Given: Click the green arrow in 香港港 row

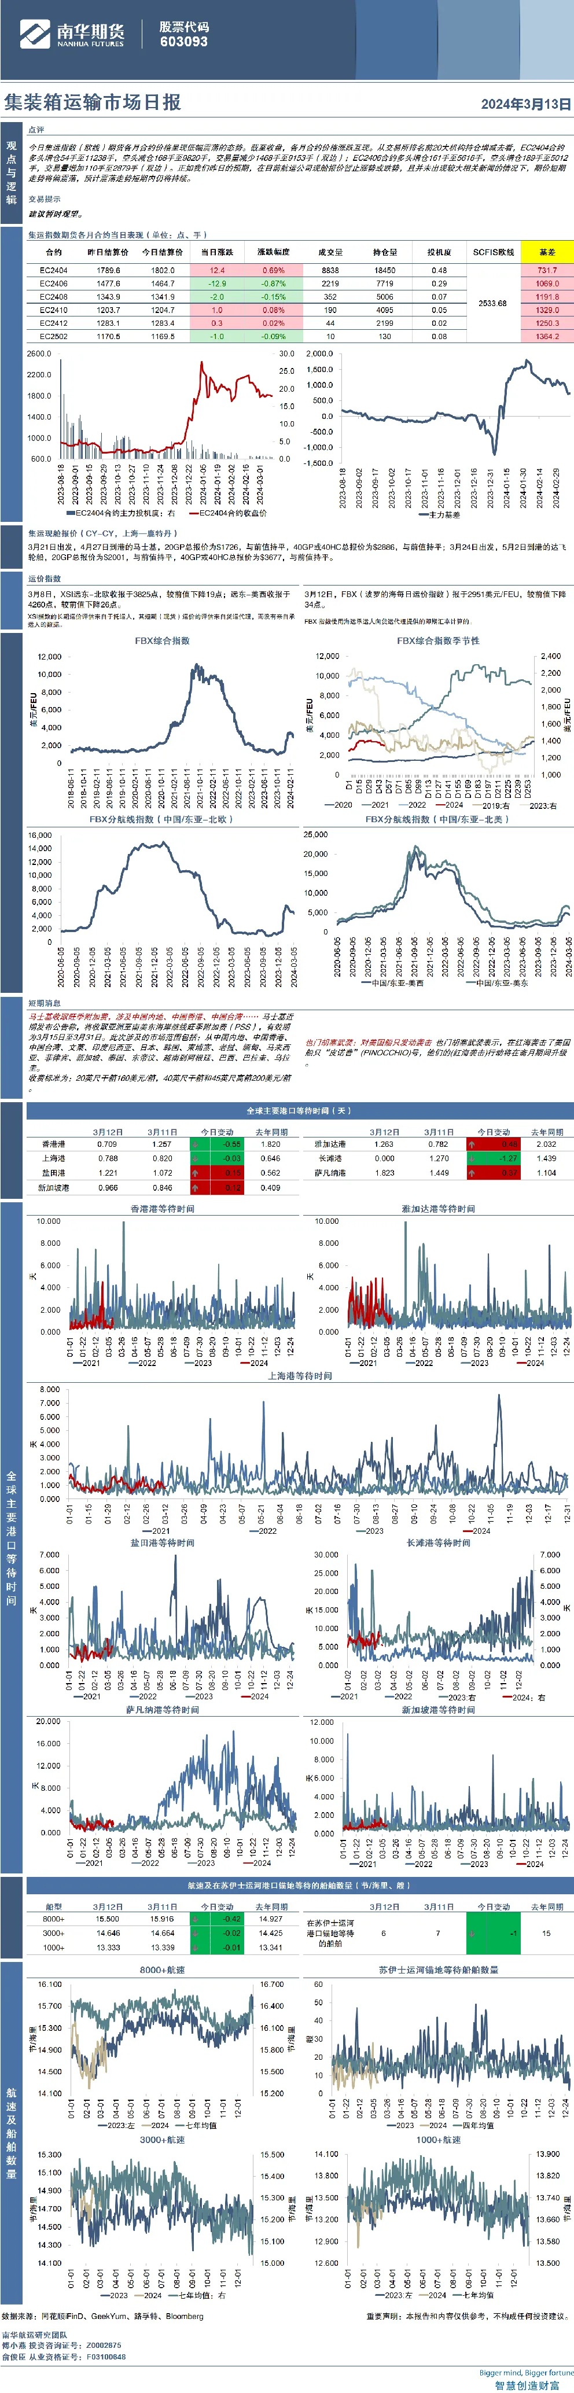Looking at the screenshot, I should [x=196, y=1144].
